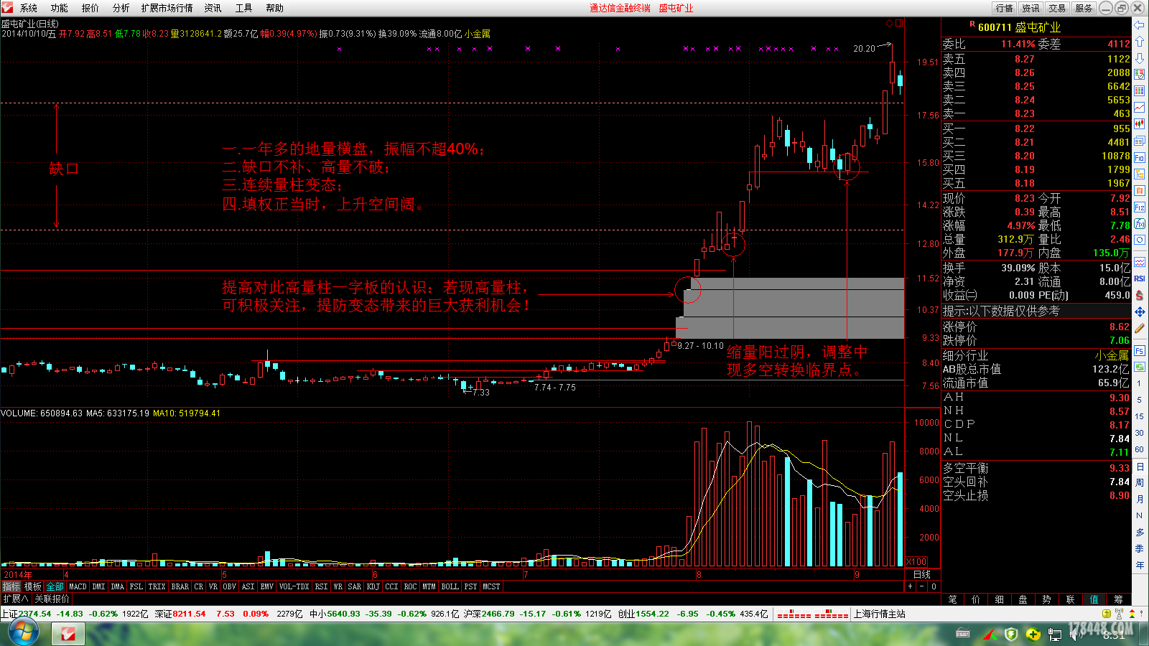Open the 功能 menu
Image resolution: width=1149 pixels, height=646 pixels.
[60, 8]
